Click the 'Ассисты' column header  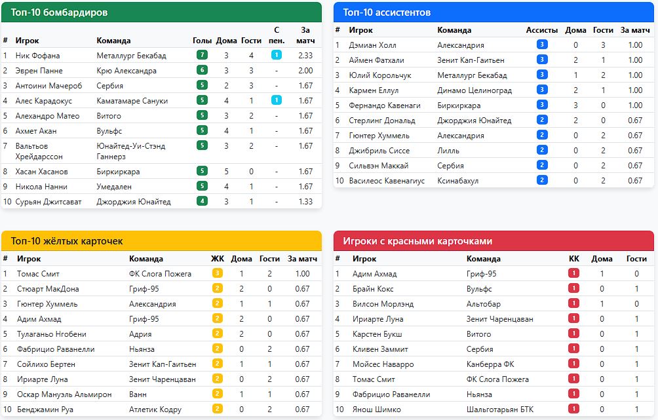click(x=542, y=29)
